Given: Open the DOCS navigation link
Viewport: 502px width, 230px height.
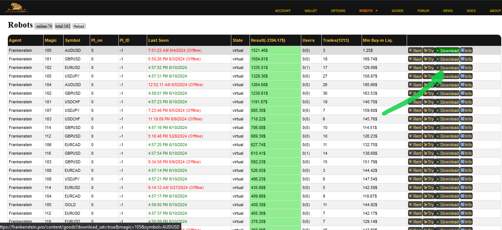Looking at the screenshot, I should click(471, 11).
